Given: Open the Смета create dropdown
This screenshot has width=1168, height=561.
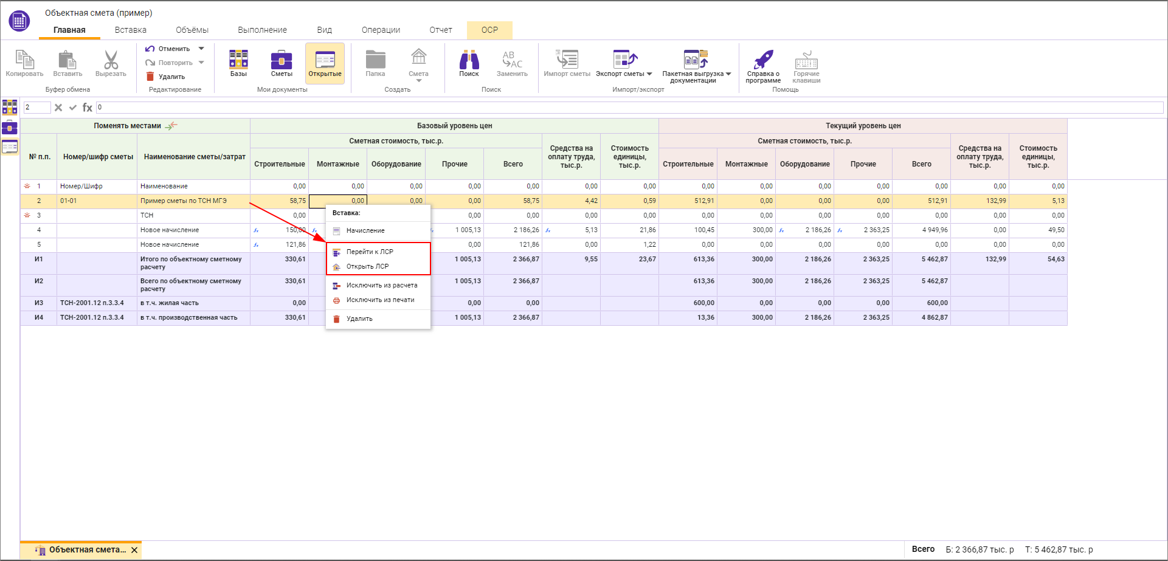Looking at the screenshot, I should (418, 80).
